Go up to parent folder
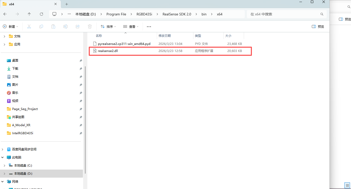Screen dimensions: 351x189 pyautogui.click(x=29, y=14)
